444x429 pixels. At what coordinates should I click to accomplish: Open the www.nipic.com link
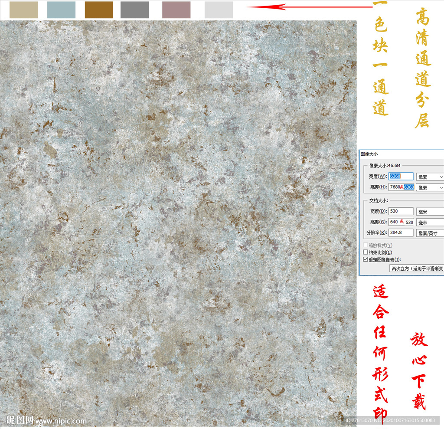[61, 421]
